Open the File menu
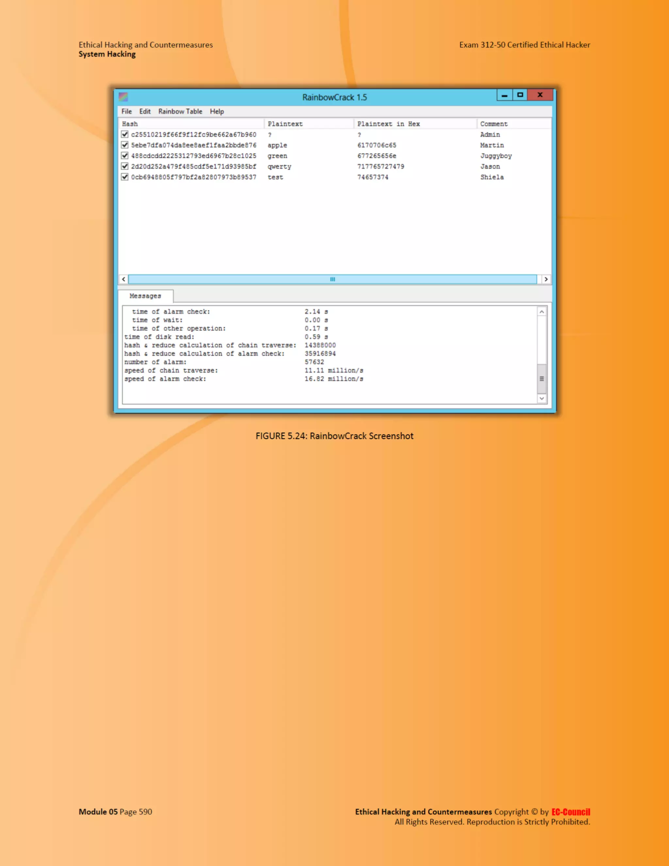The image size is (669, 866). (x=126, y=111)
